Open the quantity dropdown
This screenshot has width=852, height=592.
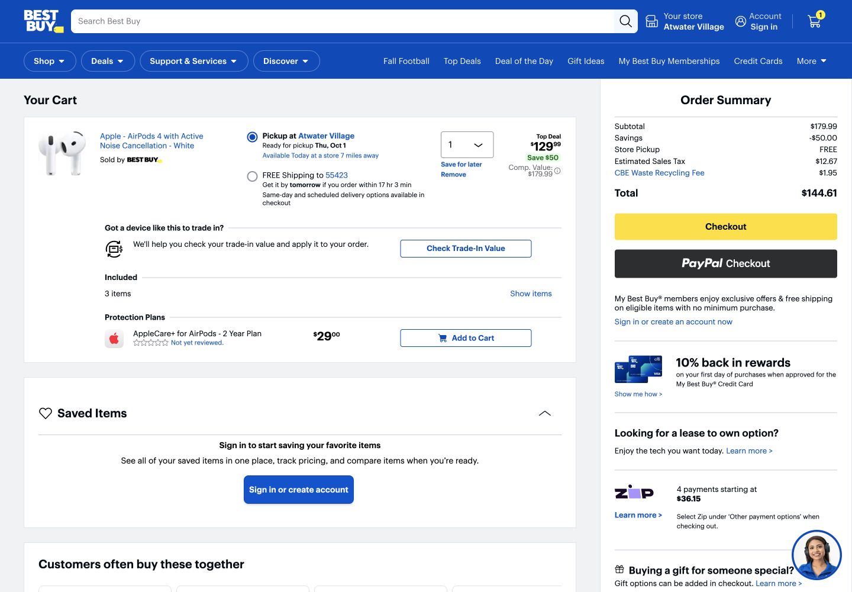click(467, 144)
